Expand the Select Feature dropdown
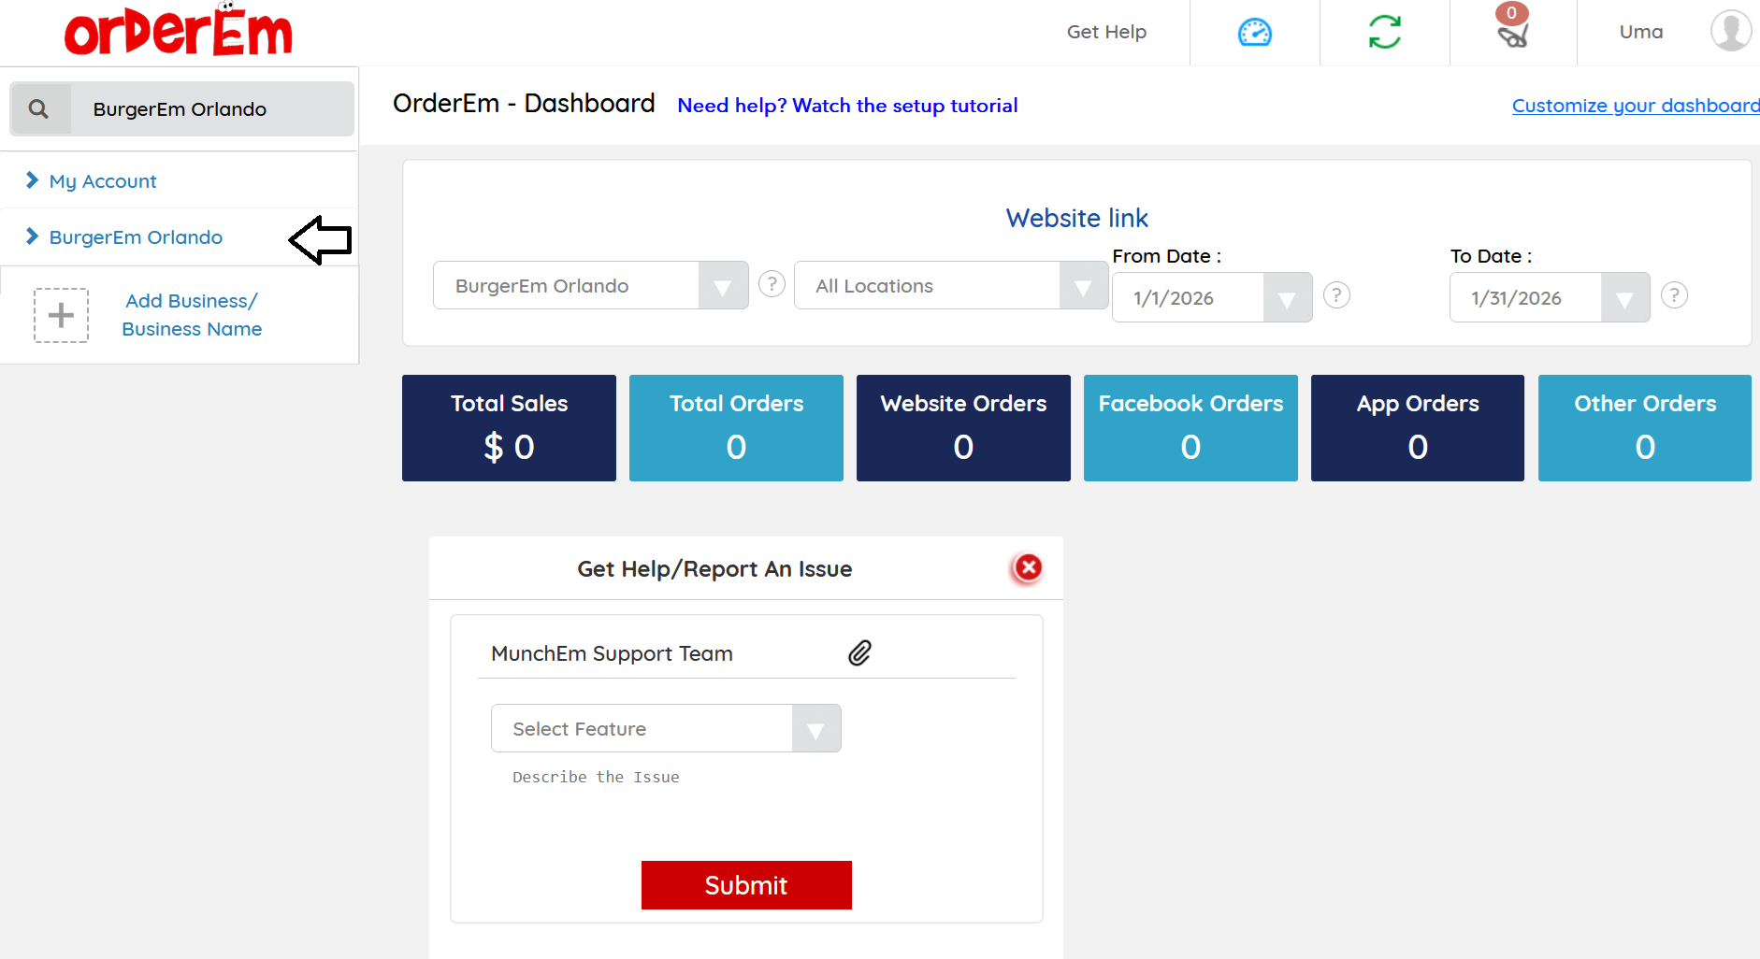 pos(815,729)
